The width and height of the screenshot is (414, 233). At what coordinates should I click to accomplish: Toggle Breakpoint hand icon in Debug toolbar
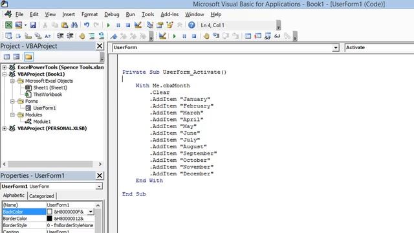[206, 36]
